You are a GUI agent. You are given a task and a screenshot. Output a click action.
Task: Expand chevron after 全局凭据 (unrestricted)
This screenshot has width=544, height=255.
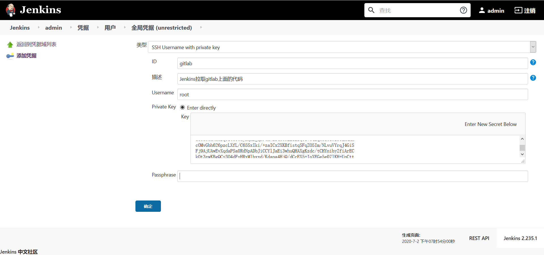click(x=201, y=27)
